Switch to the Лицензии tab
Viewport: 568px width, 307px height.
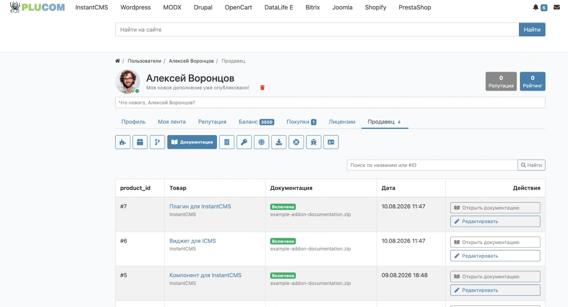click(342, 122)
